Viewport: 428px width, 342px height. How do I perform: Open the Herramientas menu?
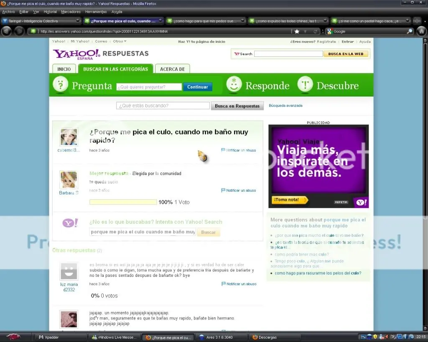click(96, 12)
